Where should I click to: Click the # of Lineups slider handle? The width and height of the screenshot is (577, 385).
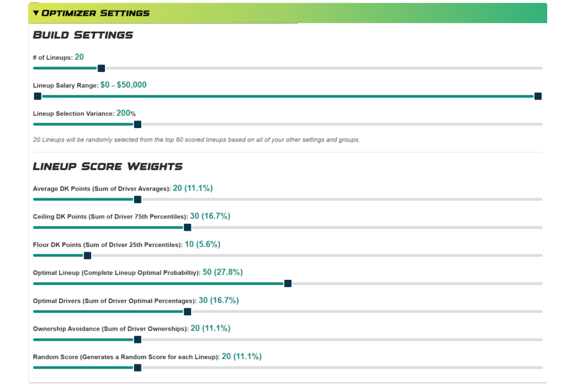pyautogui.click(x=101, y=68)
